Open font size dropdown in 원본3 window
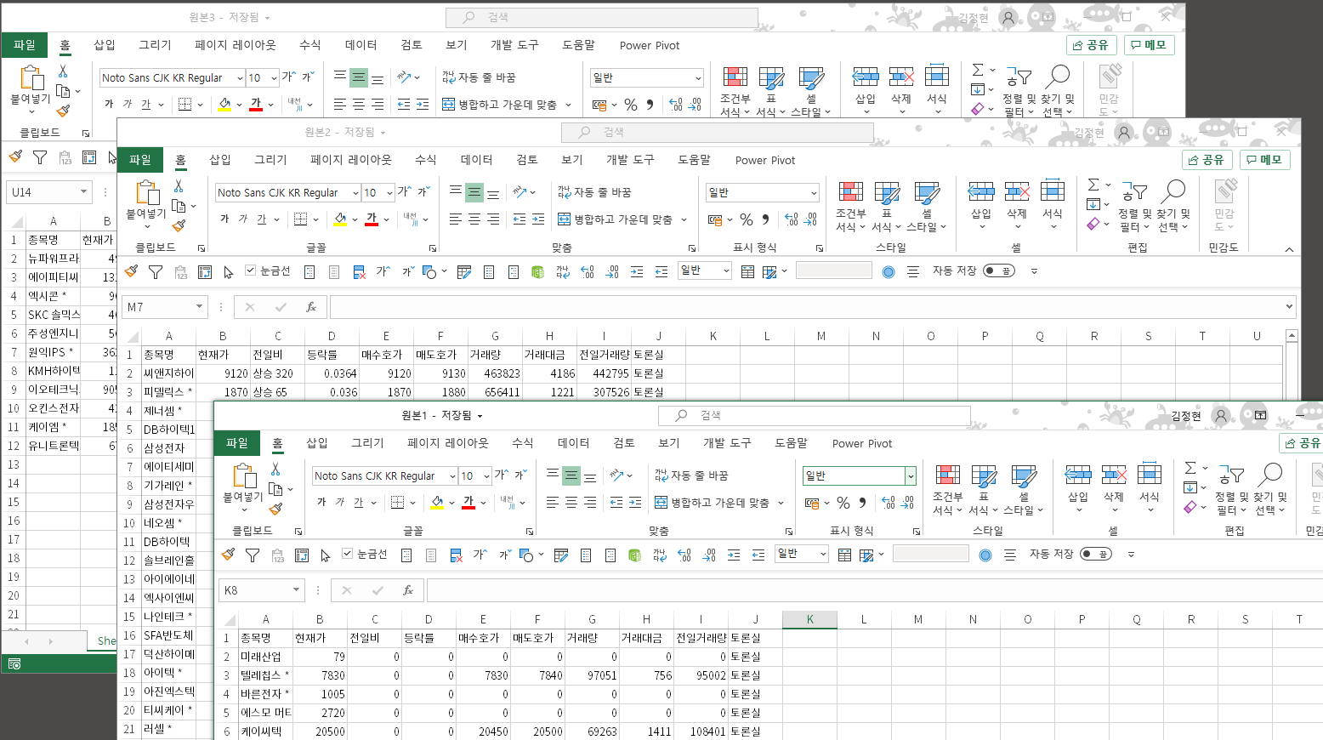 [274, 77]
